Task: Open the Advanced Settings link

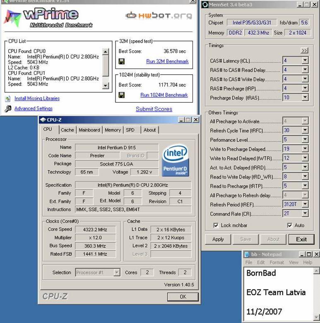Action: point(34,108)
